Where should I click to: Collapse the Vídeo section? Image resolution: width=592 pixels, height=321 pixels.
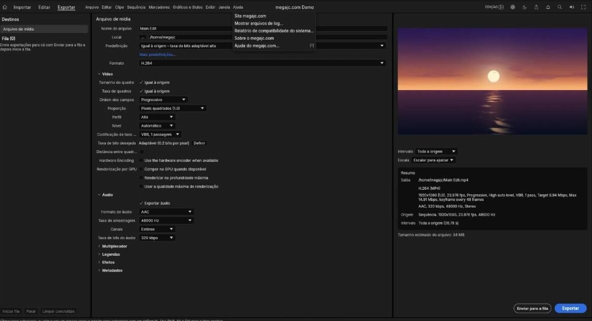99,74
